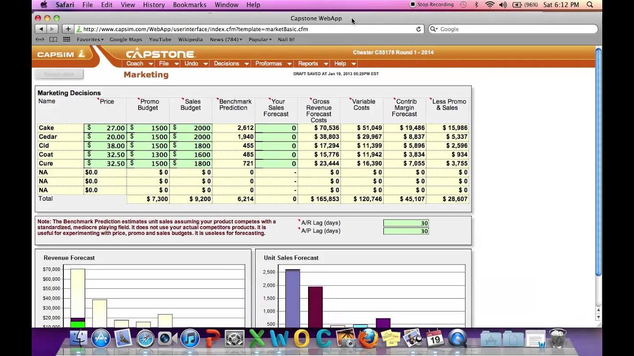634x356 pixels.
Task: Click Stop Recording in the menu bar
Action: (432, 4)
